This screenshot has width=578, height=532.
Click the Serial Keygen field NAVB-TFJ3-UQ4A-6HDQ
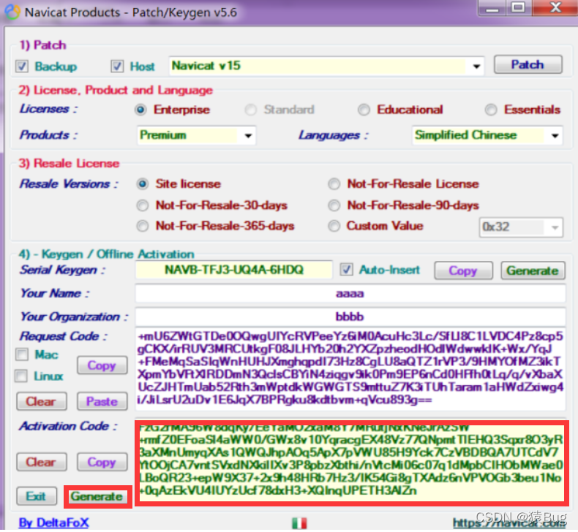tap(233, 270)
